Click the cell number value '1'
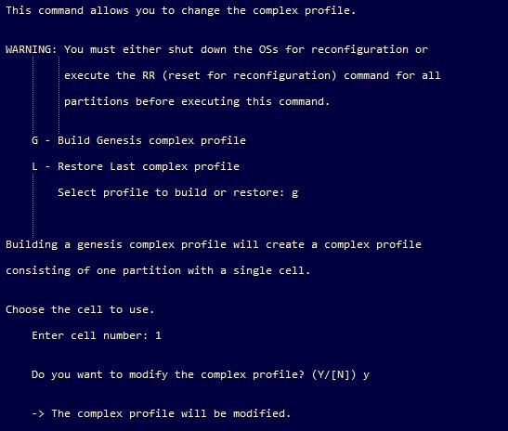 click(158, 335)
